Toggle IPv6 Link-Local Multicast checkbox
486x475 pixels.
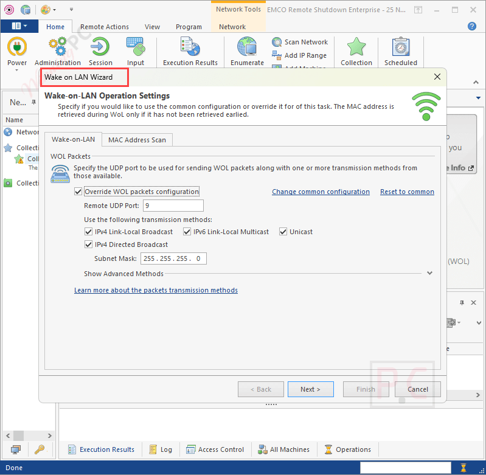[x=187, y=232]
